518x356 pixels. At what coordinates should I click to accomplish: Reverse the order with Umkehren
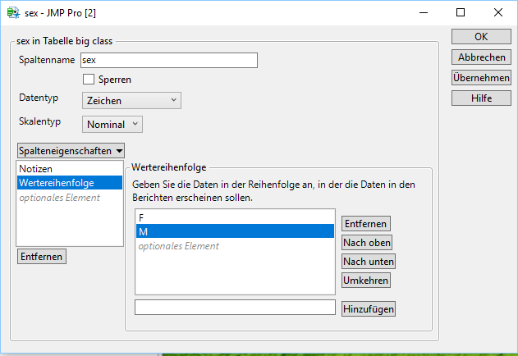tap(365, 280)
